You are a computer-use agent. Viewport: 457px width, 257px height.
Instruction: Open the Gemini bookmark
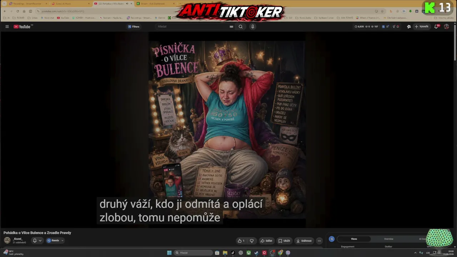pyautogui.click(x=160, y=17)
